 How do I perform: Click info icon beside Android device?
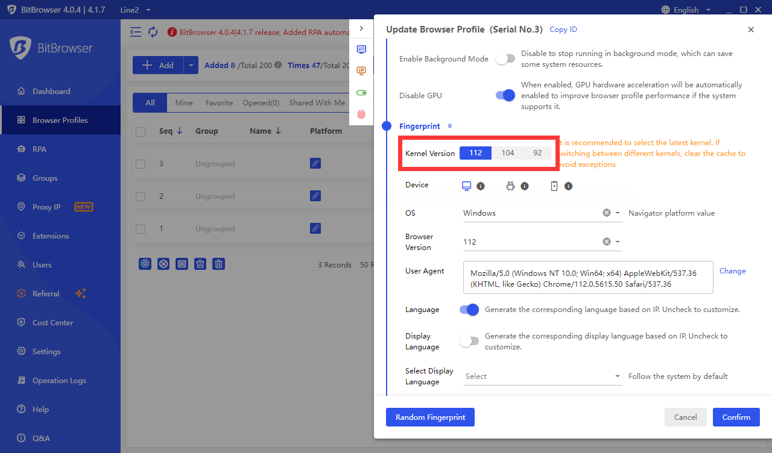click(525, 187)
